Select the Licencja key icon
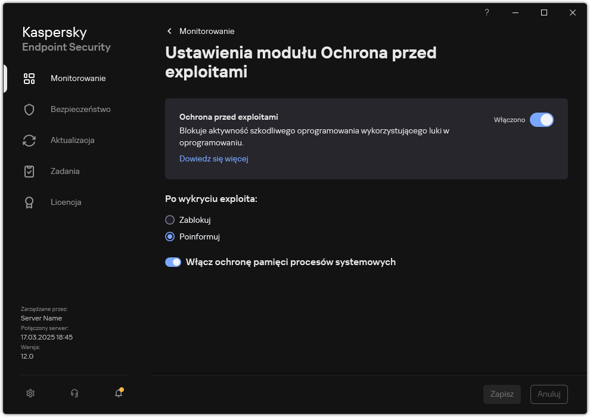This screenshot has height=417, width=590. click(x=29, y=202)
